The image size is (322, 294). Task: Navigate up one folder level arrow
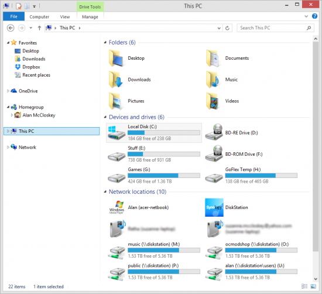click(39, 28)
